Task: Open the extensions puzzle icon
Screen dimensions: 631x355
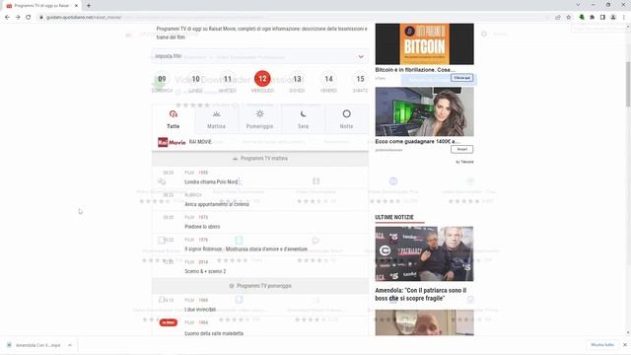Action: pyautogui.click(x=592, y=18)
